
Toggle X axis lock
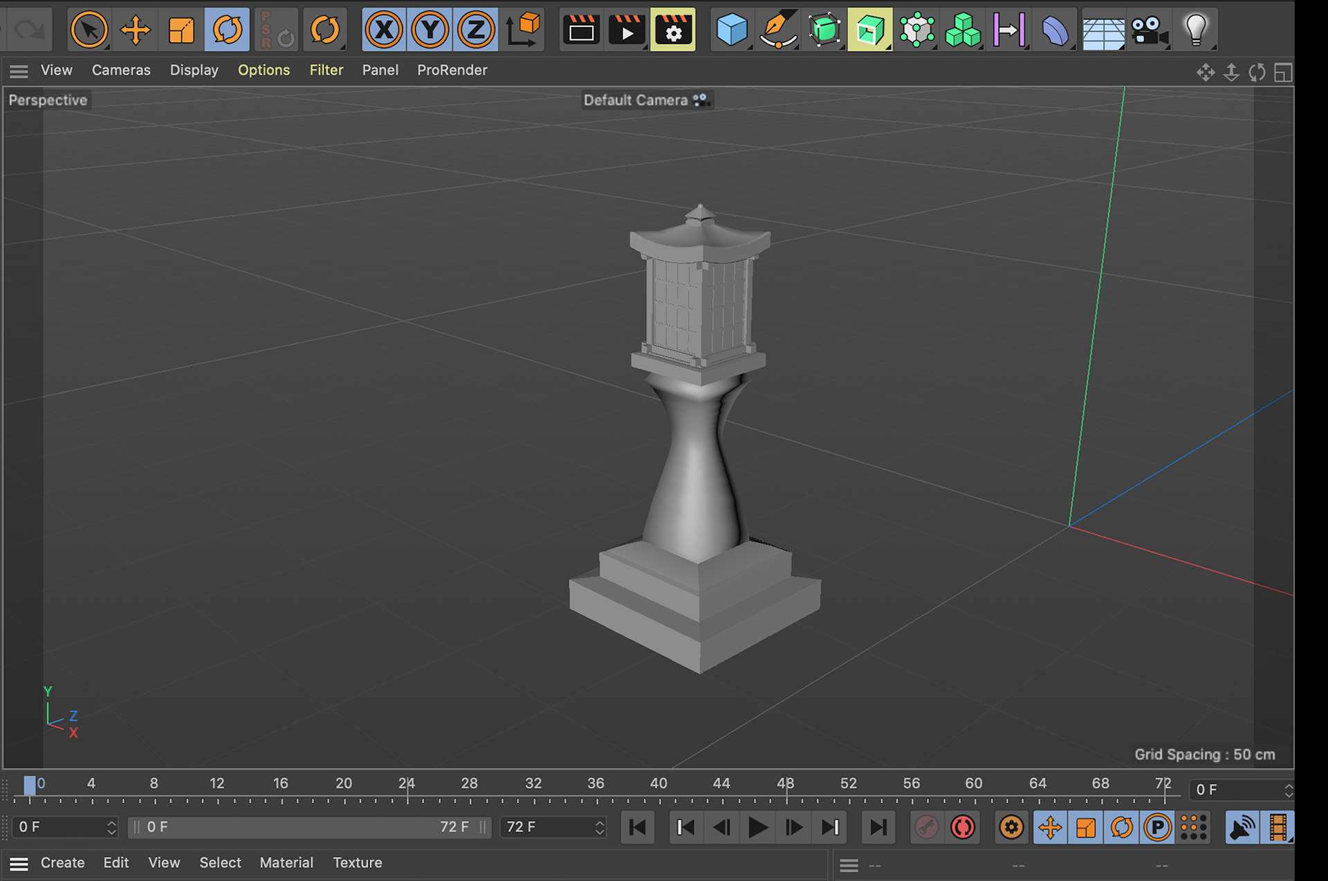(384, 30)
